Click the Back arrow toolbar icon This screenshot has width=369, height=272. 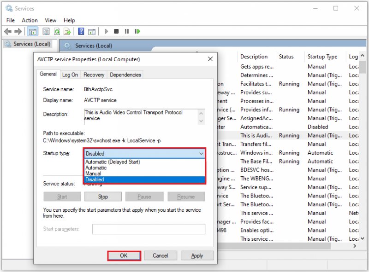(8, 31)
